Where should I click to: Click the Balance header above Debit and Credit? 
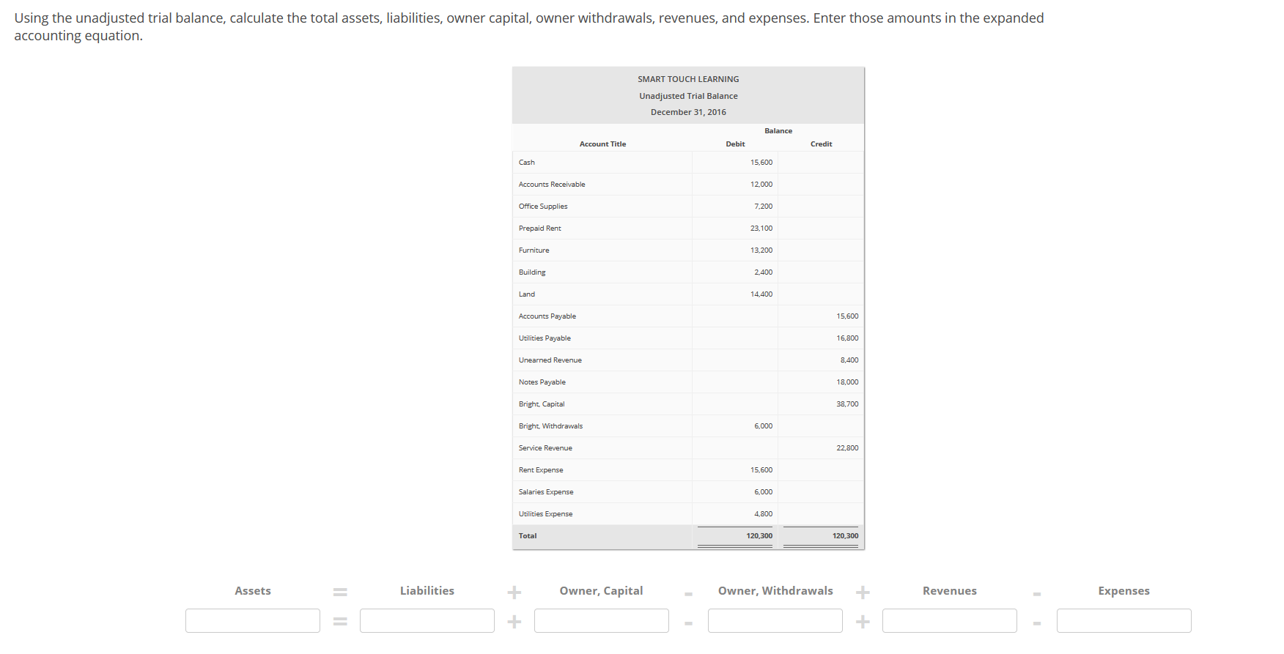(x=778, y=131)
